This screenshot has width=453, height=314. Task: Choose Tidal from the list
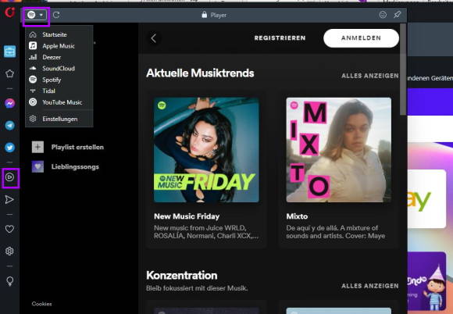(59, 91)
